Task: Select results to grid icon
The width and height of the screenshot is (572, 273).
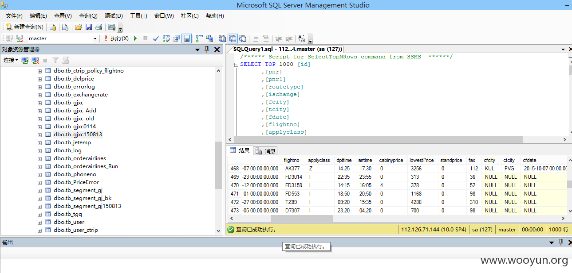Action: pos(233,38)
